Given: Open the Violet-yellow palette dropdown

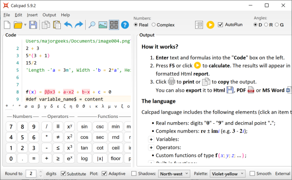Looking at the screenshot, I should [228, 174].
